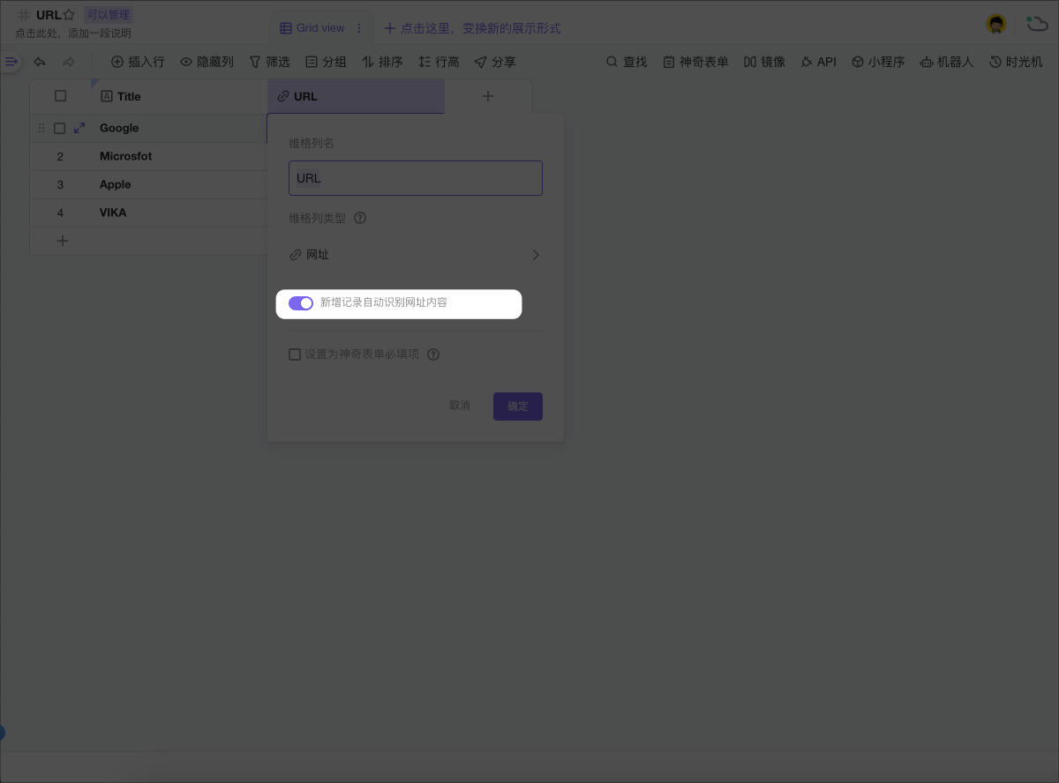Disable the 新增记录自动识别网址内容 toggle

point(301,302)
